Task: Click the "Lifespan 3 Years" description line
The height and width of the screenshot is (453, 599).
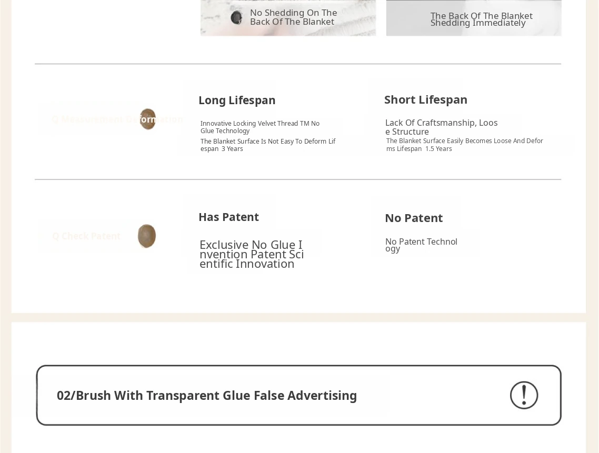Action: (267, 145)
